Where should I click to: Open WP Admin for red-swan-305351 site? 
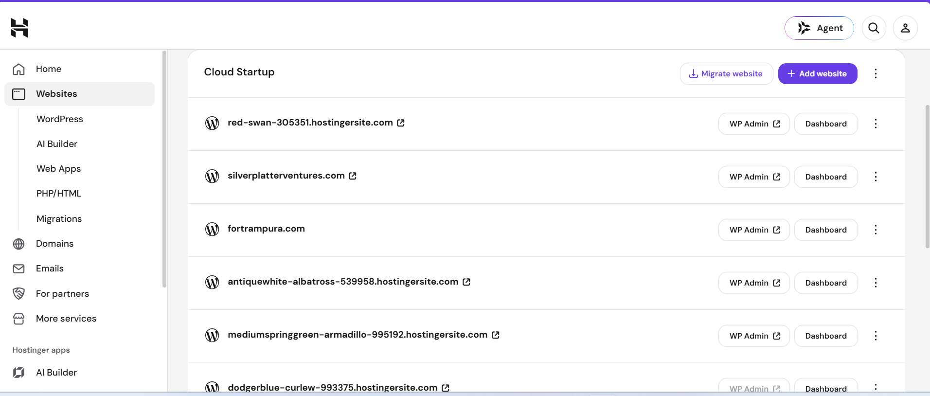754,124
